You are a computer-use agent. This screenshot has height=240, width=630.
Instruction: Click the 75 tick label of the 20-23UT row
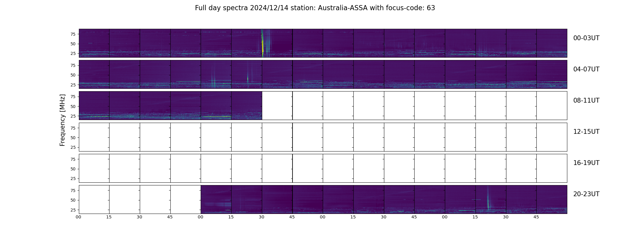73,190
